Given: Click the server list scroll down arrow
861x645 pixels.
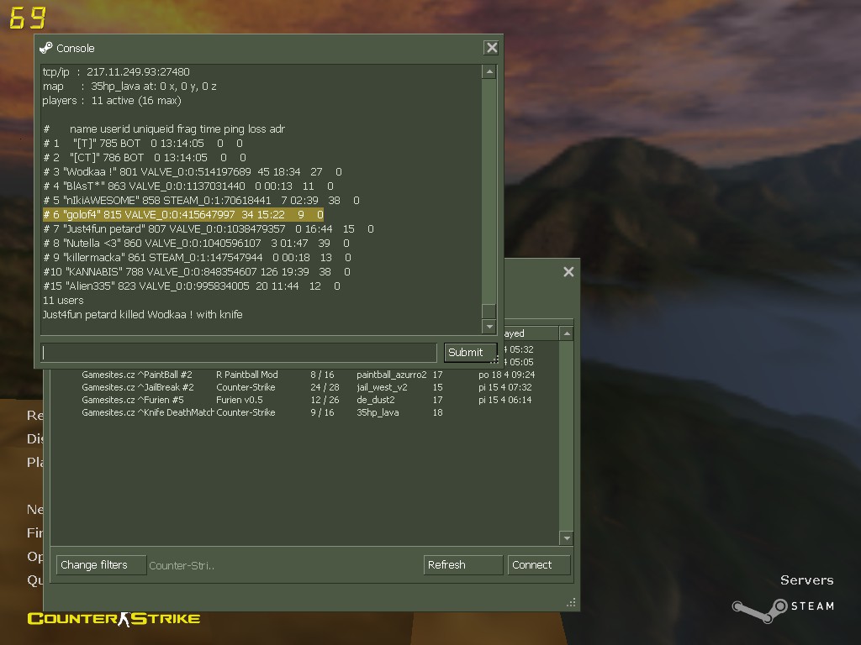Looking at the screenshot, I should click(x=567, y=538).
